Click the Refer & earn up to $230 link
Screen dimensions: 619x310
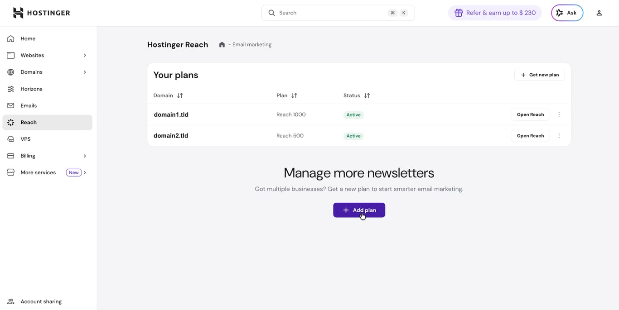click(x=495, y=13)
